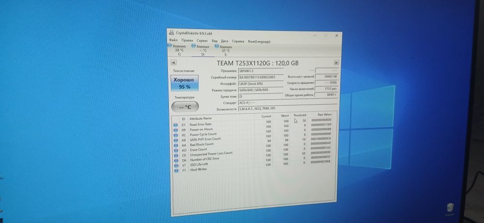This screenshot has height=223, width=484.
Task: Click the transfer mode field SATA/600 | SATA/600
Action: pos(260,90)
